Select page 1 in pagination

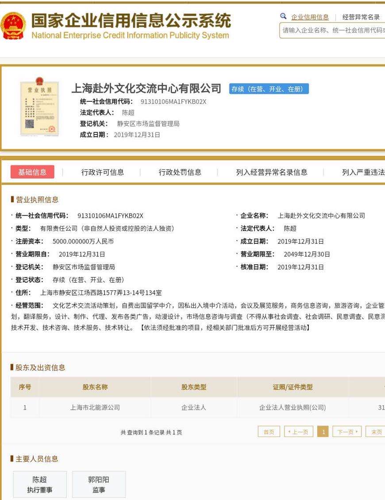(323, 432)
